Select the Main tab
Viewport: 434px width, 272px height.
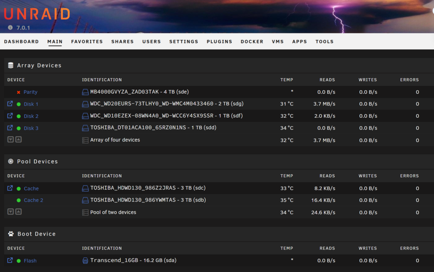coord(55,42)
